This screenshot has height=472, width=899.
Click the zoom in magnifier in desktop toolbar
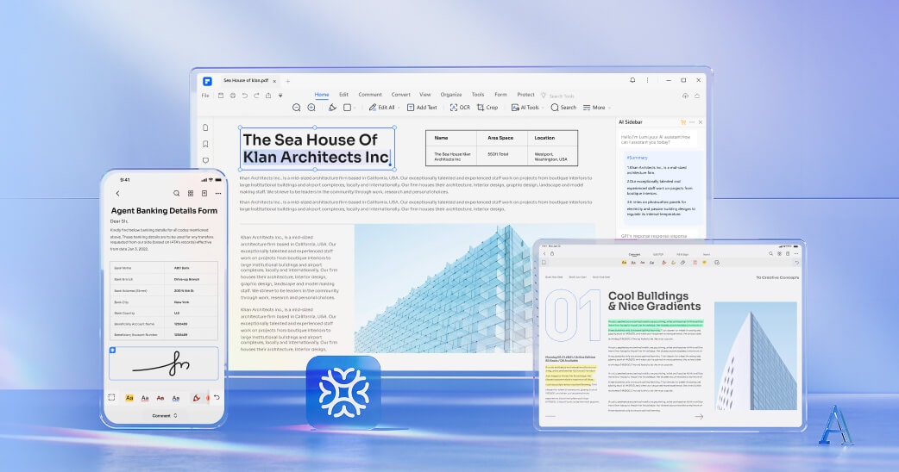(311, 108)
